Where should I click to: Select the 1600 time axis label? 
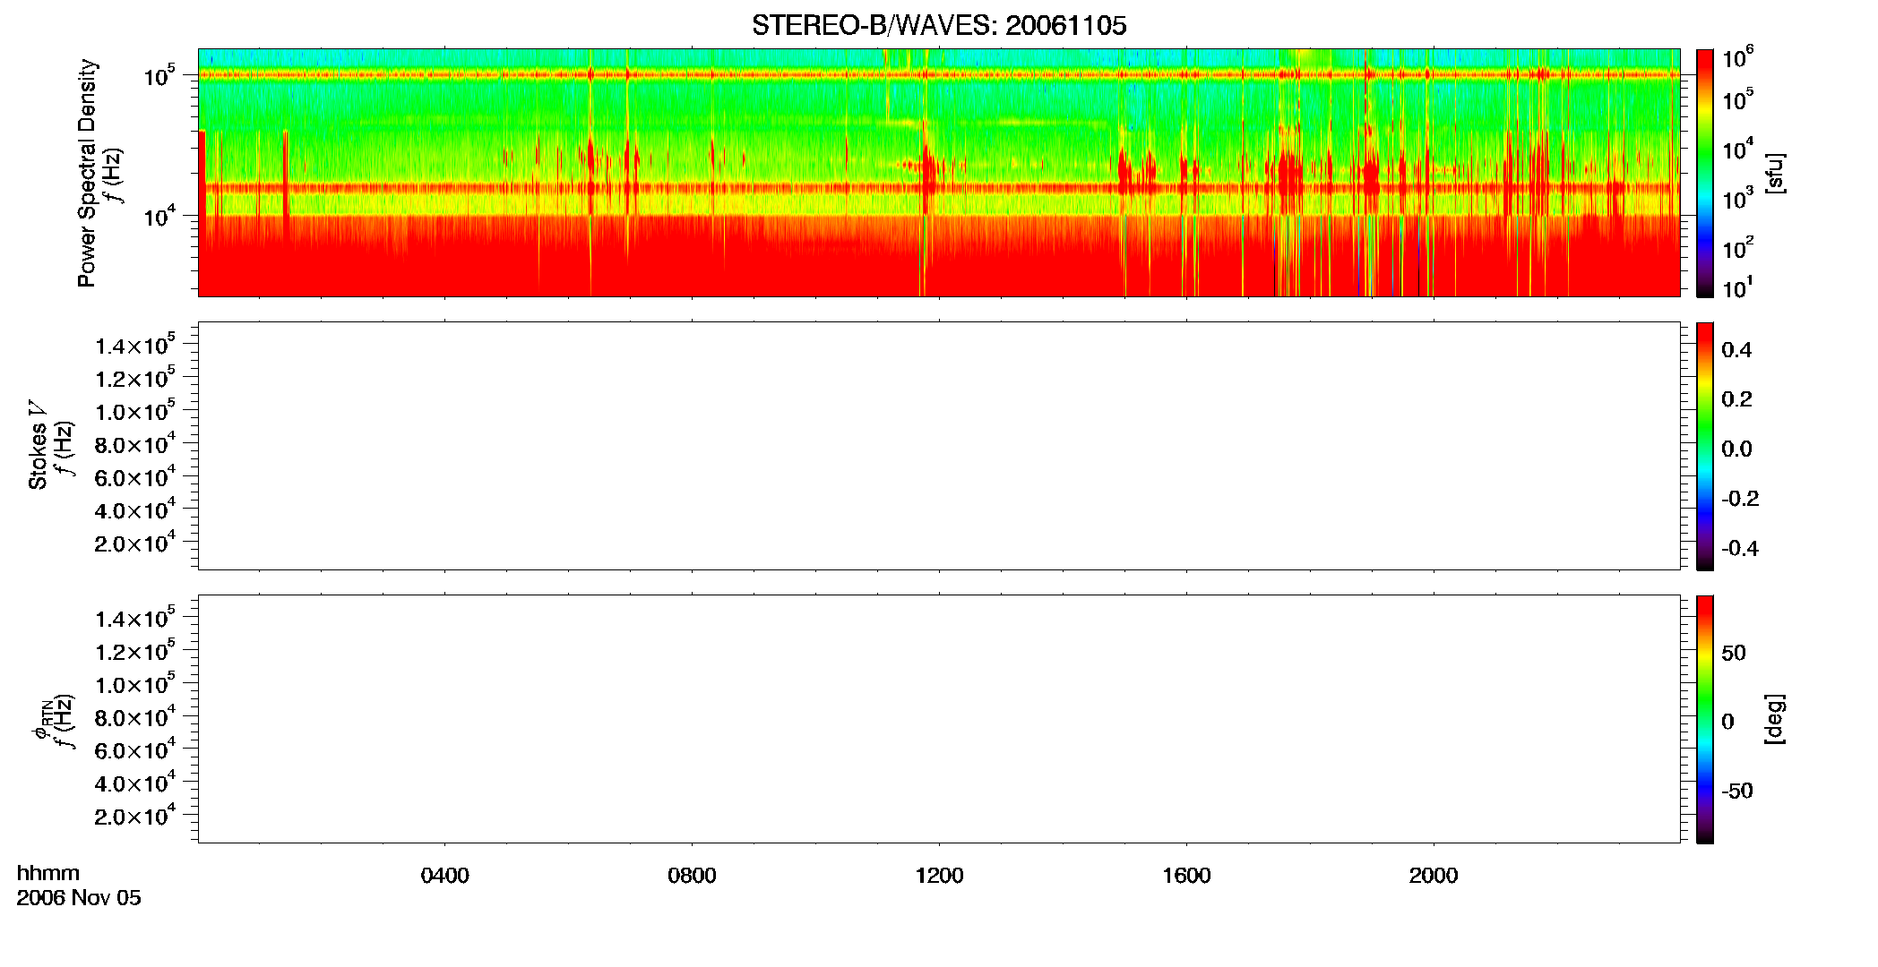(x=1186, y=876)
